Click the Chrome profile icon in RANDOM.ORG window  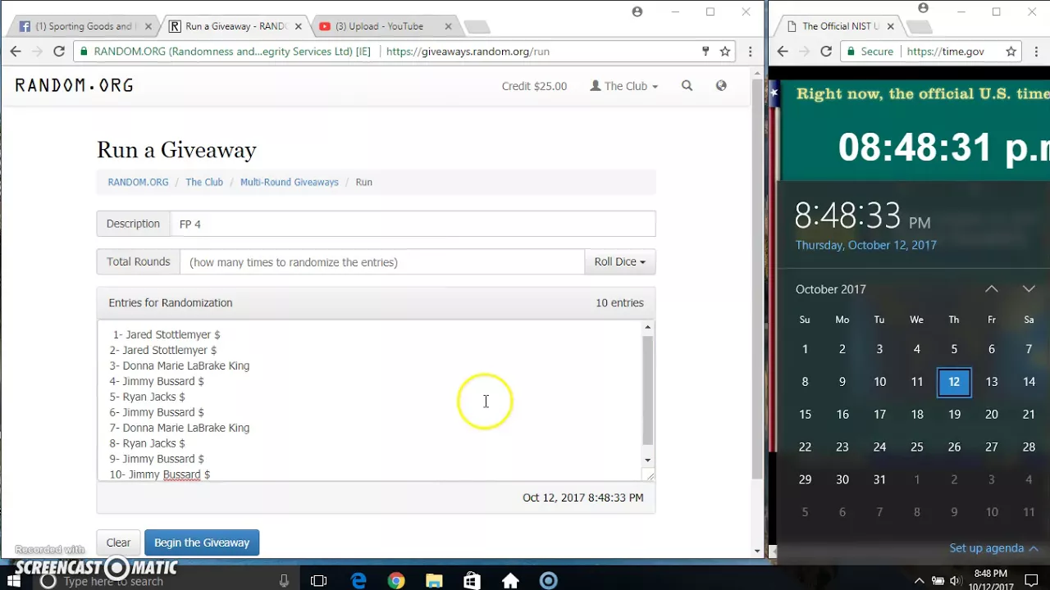(x=637, y=11)
